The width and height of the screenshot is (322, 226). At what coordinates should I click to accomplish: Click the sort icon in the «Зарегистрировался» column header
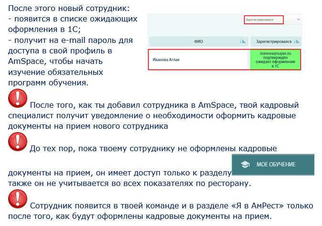296,41
